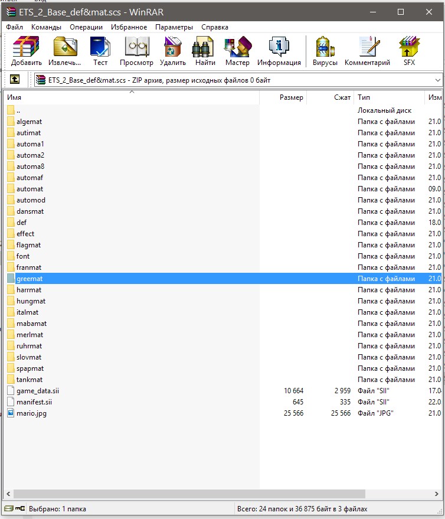The height and width of the screenshot is (519, 445).
Task: Select the mabamat folder row
Action: (223, 324)
